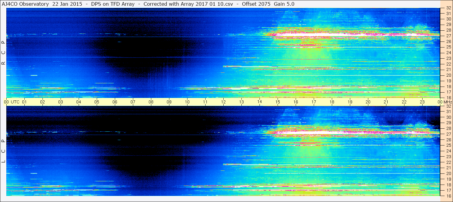Click the 06 hour marker on UTC axis
This screenshot has height=202, width=453.
tap(115, 102)
